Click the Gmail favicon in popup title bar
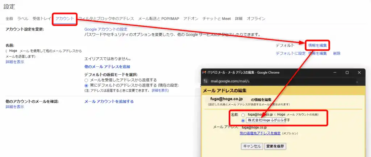The height and width of the screenshot is (157, 371). (x=204, y=73)
